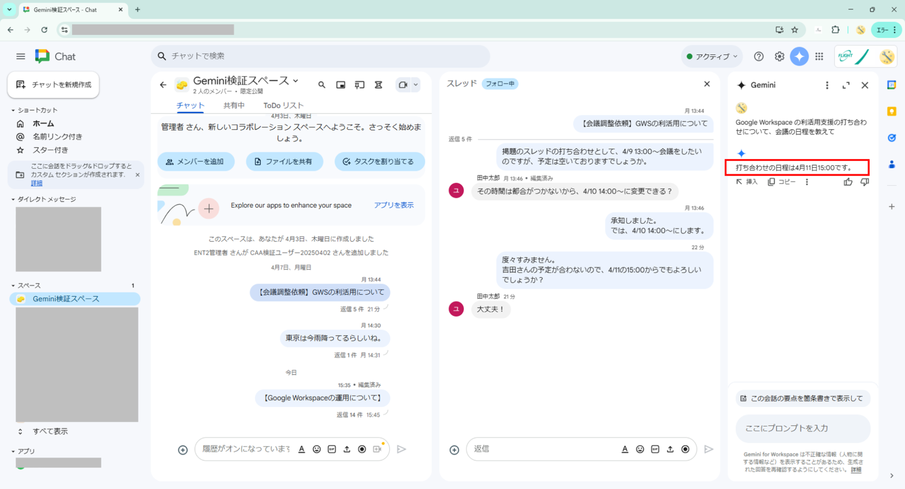This screenshot has width=905, height=489.
Task: Open emoji picker in main chat input
Action: (316, 449)
